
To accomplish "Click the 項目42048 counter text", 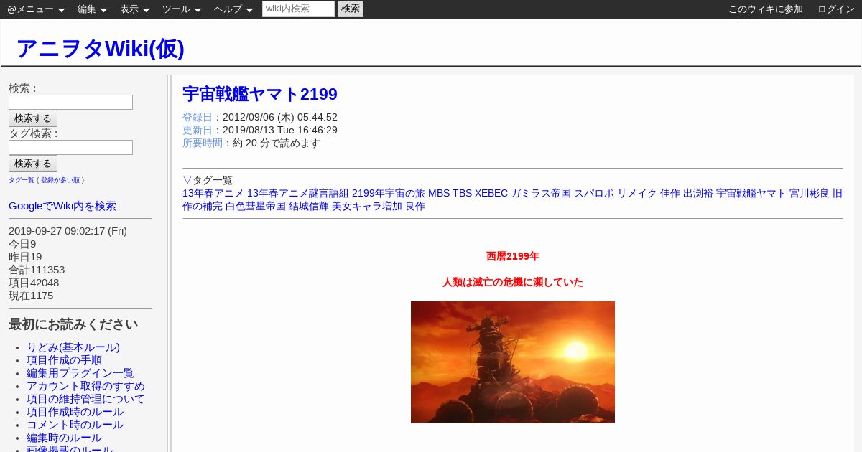I will [x=34, y=283].
